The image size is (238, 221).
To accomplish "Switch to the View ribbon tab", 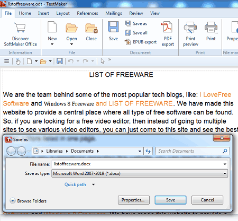I will pos(155,13).
